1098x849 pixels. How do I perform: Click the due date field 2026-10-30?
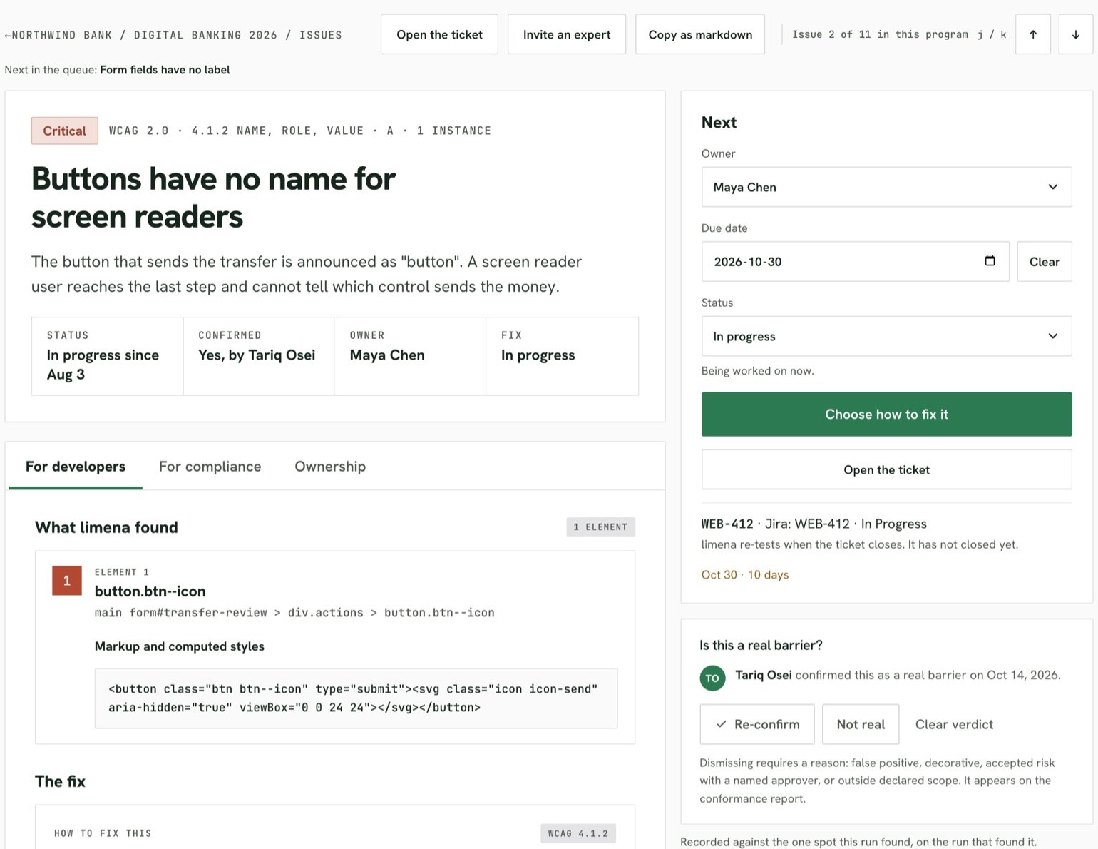click(855, 262)
